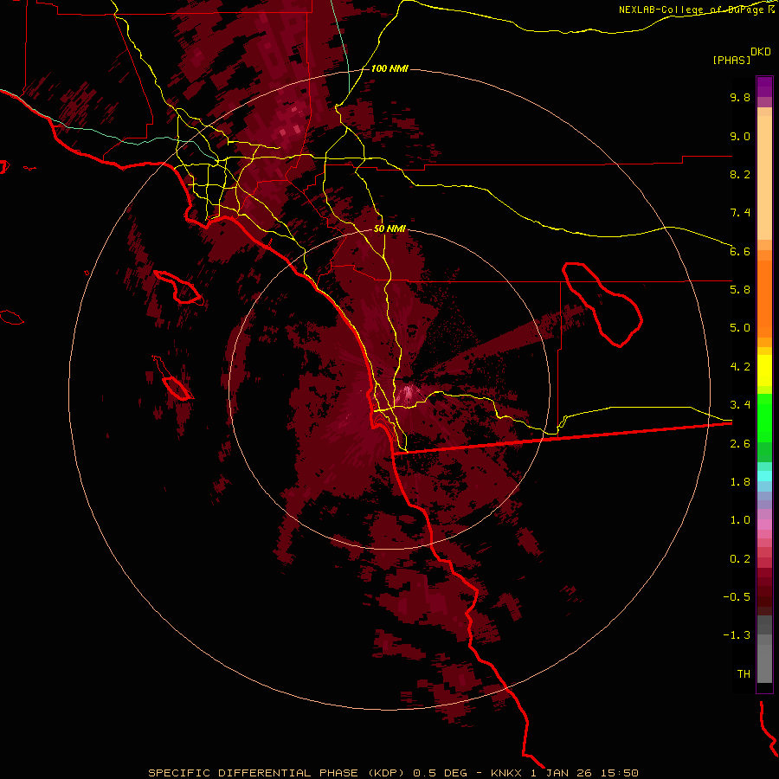Click the 100 NMI range ring label
The image size is (779, 779).
pos(389,68)
